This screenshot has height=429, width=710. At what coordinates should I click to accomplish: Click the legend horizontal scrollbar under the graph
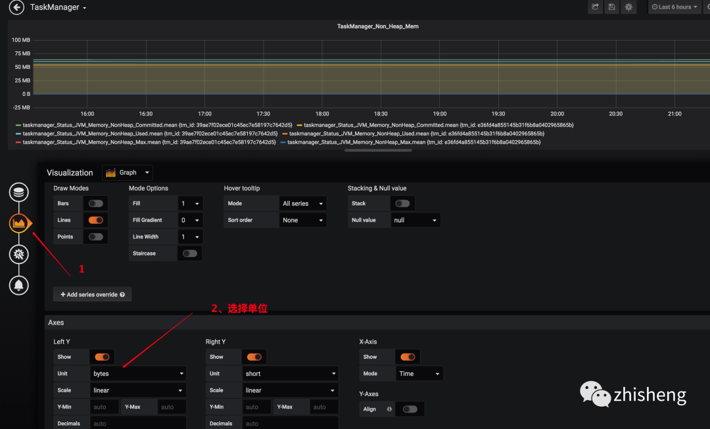click(378, 150)
